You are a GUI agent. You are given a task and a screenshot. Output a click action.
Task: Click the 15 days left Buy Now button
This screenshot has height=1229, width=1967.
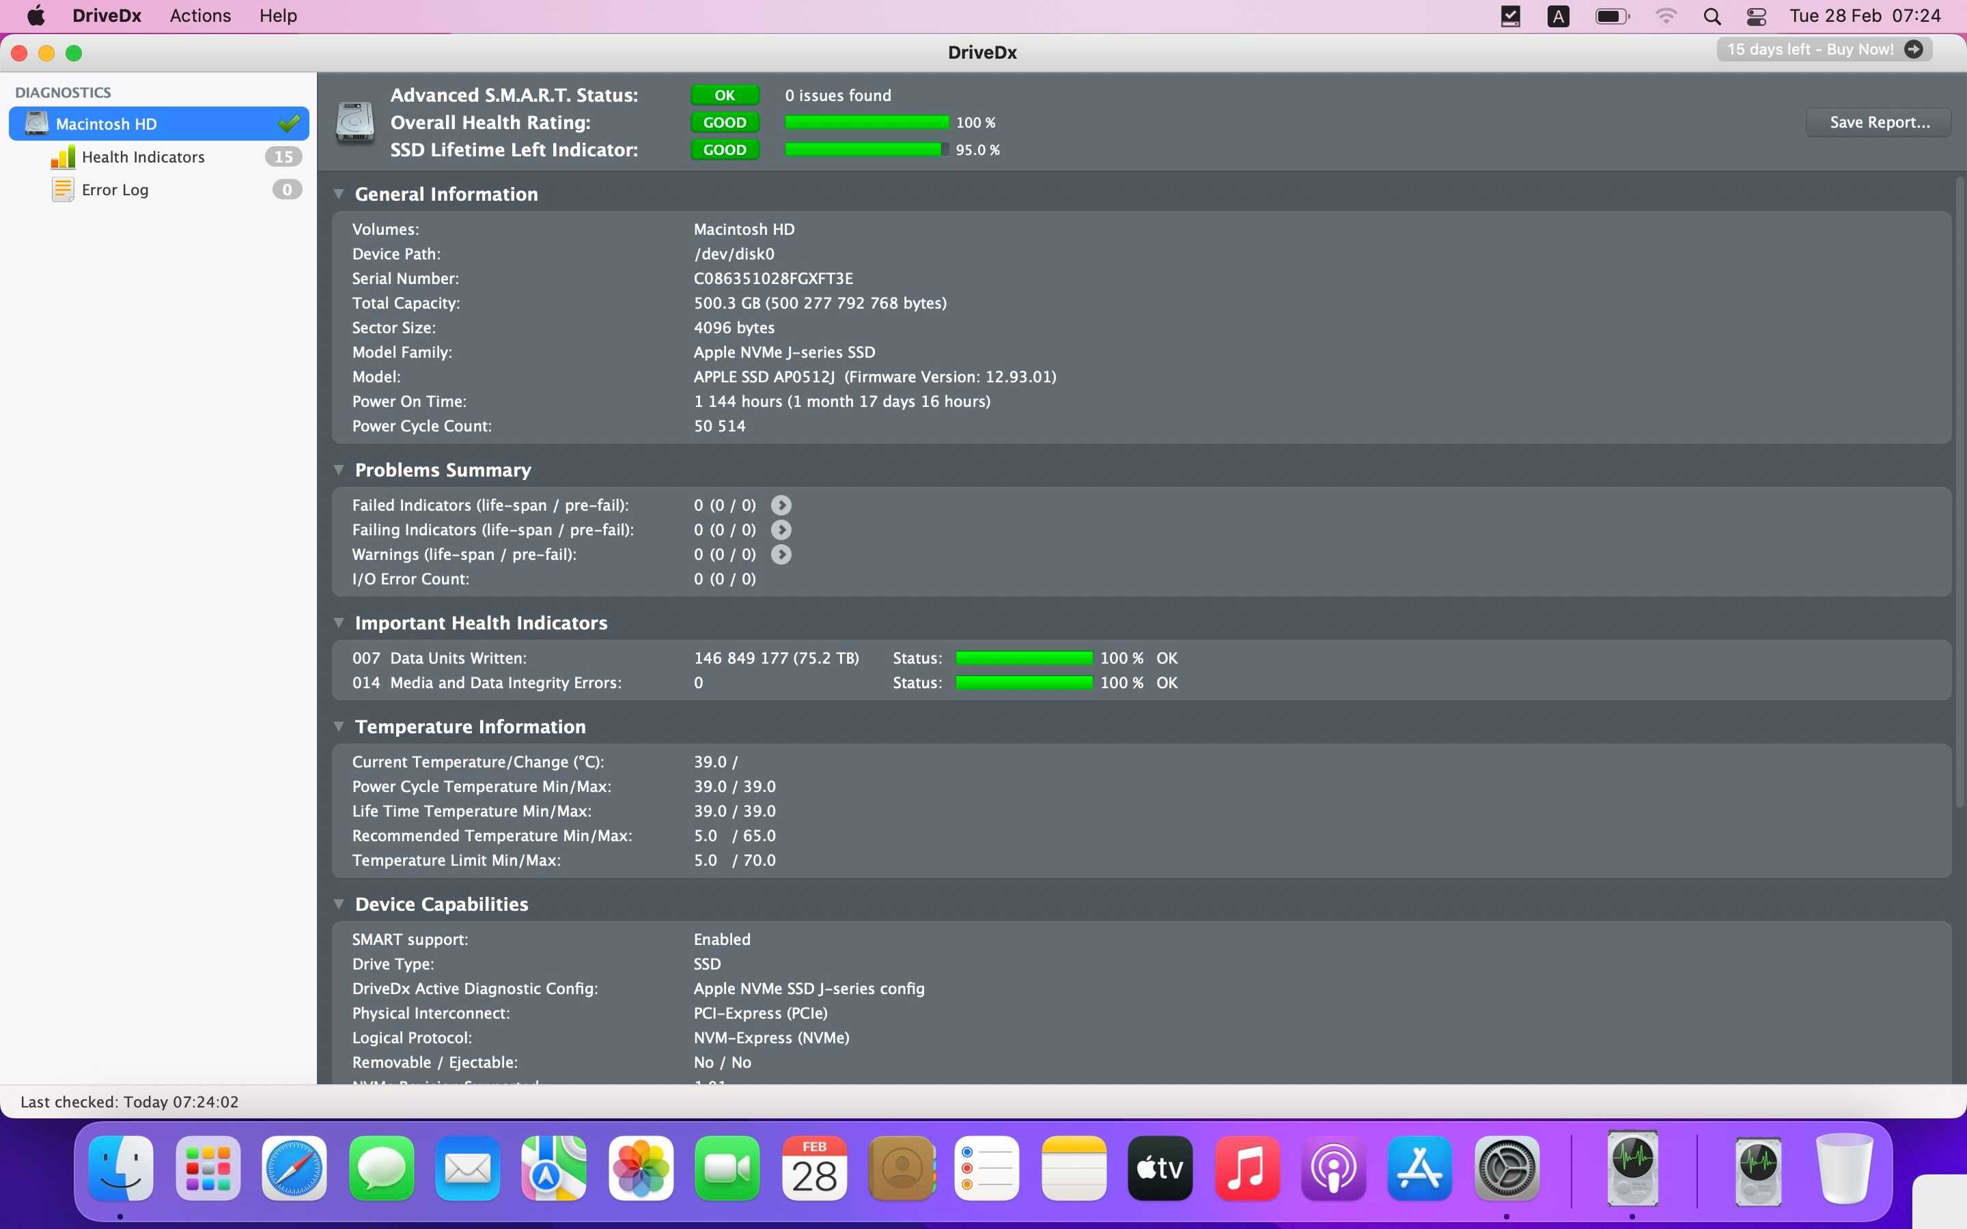tap(1824, 50)
